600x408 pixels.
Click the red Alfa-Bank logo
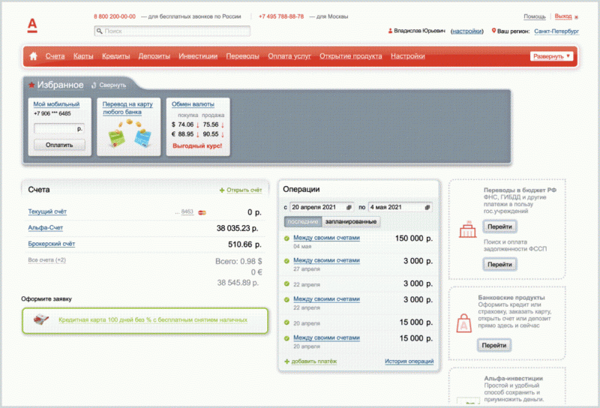(x=32, y=24)
